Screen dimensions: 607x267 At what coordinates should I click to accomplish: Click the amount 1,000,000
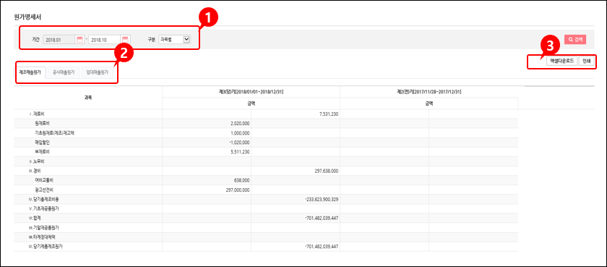(241, 133)
